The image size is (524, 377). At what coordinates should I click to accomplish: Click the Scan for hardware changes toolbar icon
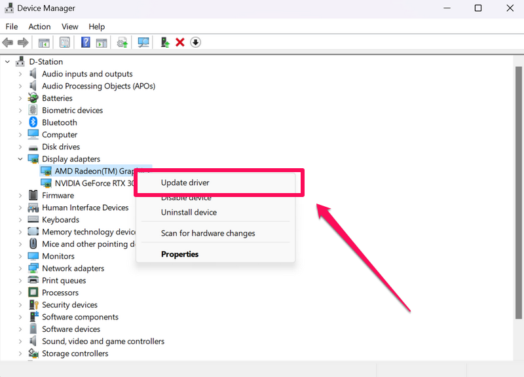click(143, 43)
